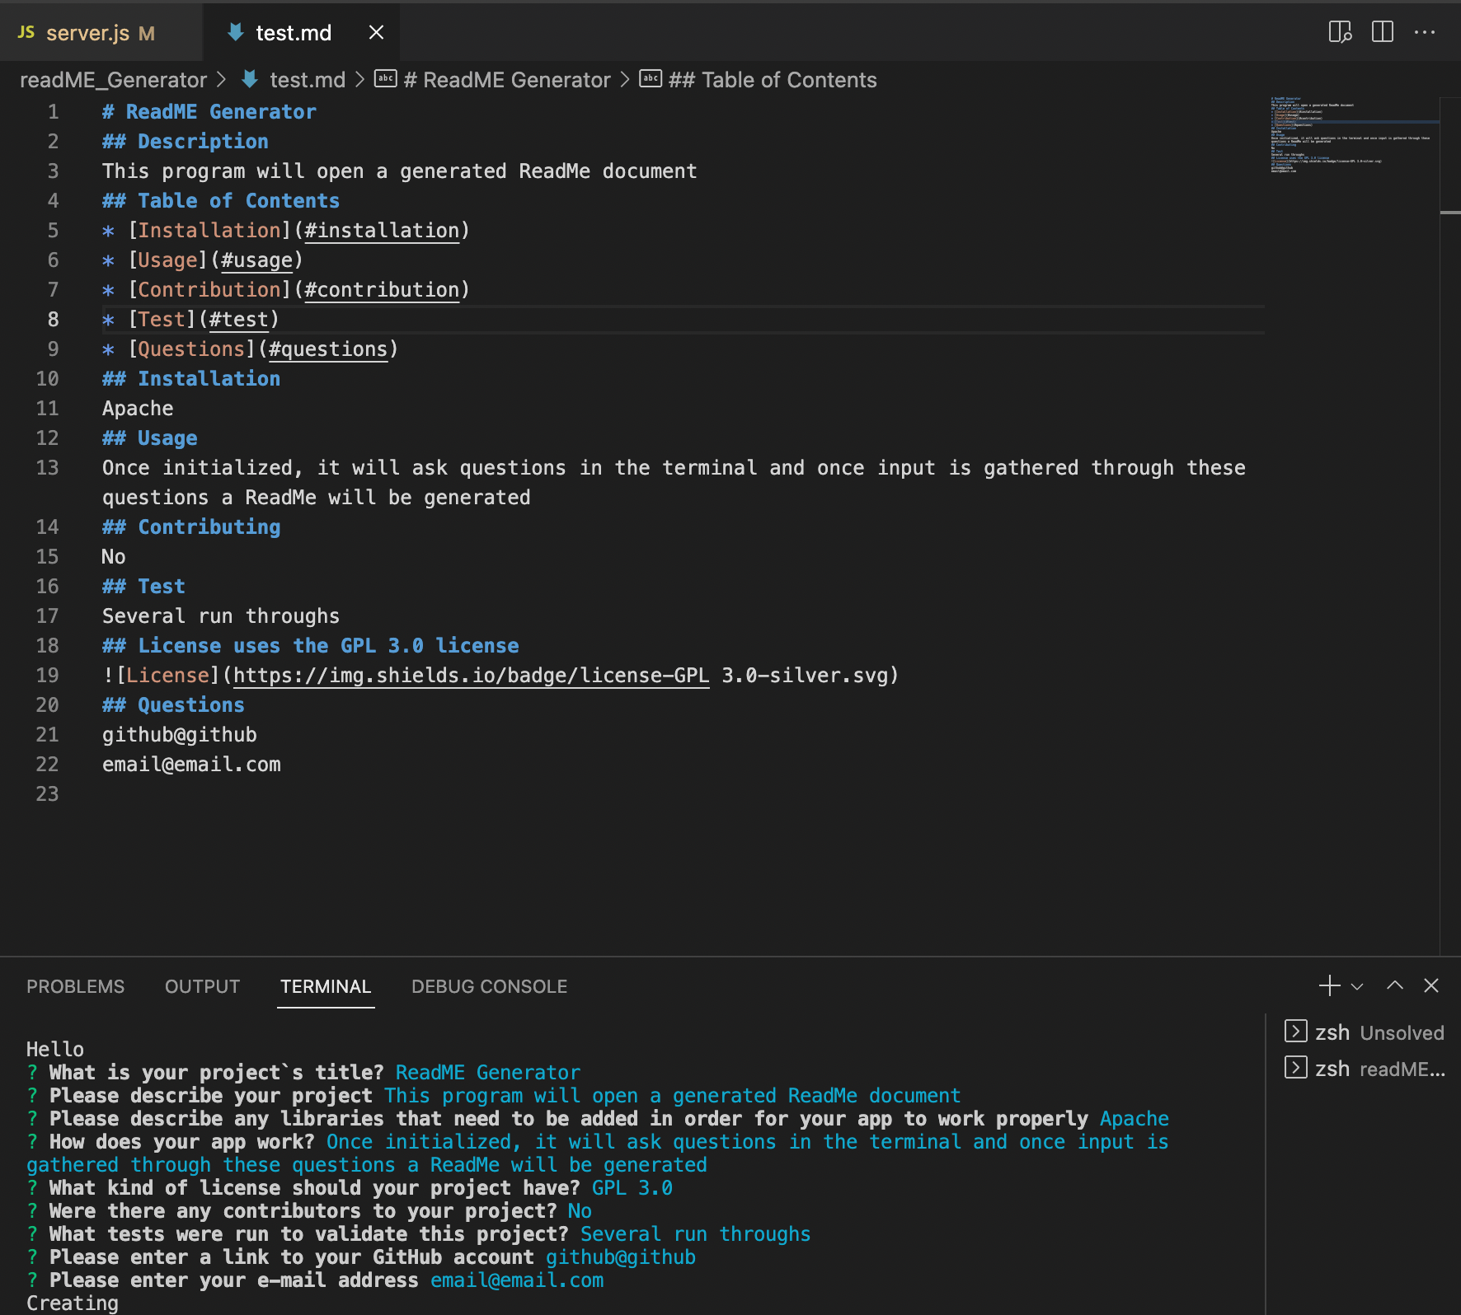Click the shields.io license badge URL
The width and height of the screenshot is (1461, 1315).
pos(471,675)
